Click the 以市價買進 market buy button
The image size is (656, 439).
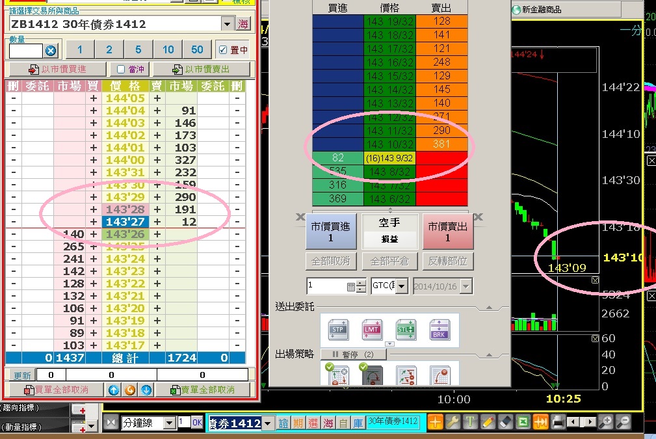coord(58,69)
